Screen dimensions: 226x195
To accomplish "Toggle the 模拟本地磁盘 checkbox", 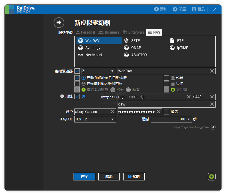I will [x=77, y=90].
